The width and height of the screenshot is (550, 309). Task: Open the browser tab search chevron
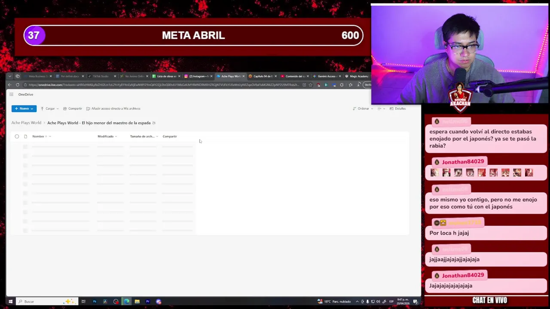click(x=9, y=76)
